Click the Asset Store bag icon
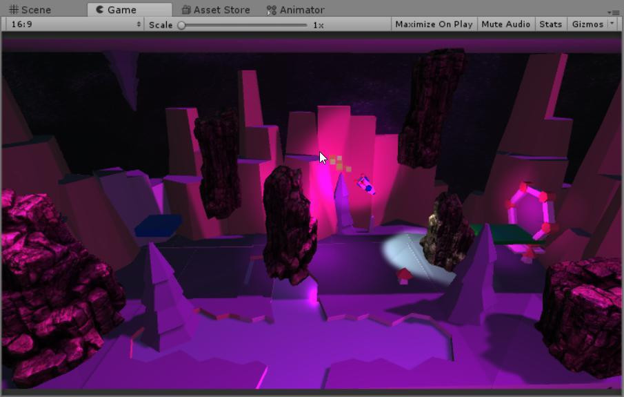This screenshot has width=624, height=397. click(186, 10)
